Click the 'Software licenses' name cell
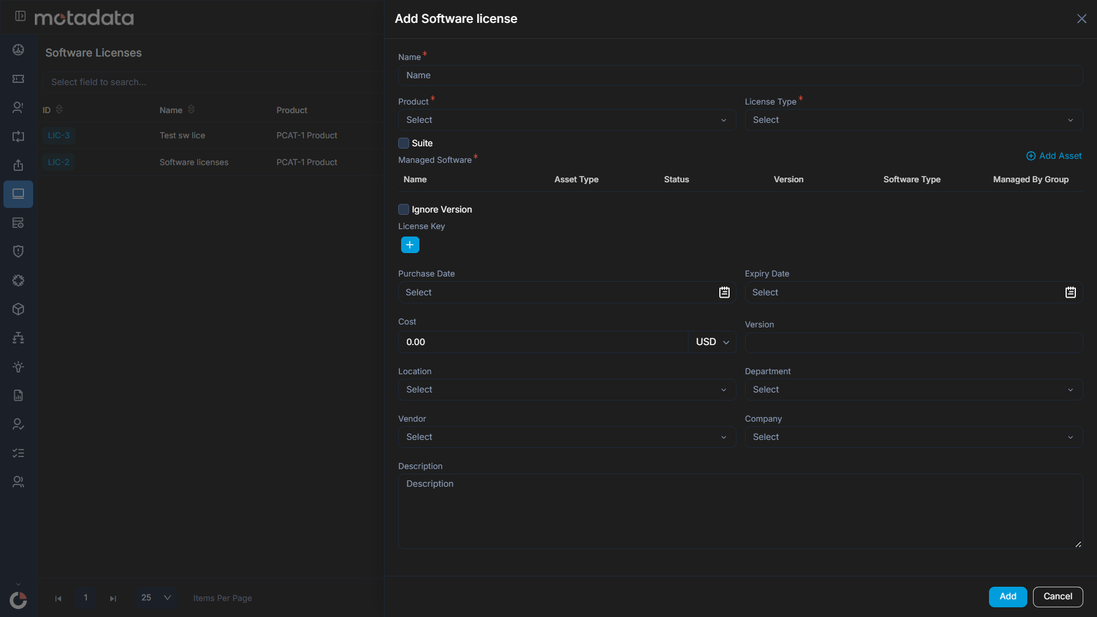This screenshot has height=617, width=1097. click(x=194, y=162)
